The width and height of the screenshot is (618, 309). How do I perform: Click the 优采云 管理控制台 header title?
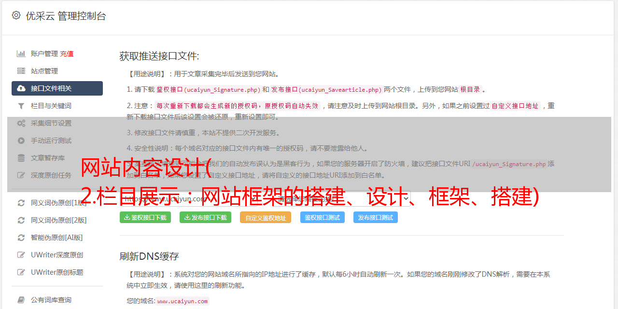coord(66,16)
